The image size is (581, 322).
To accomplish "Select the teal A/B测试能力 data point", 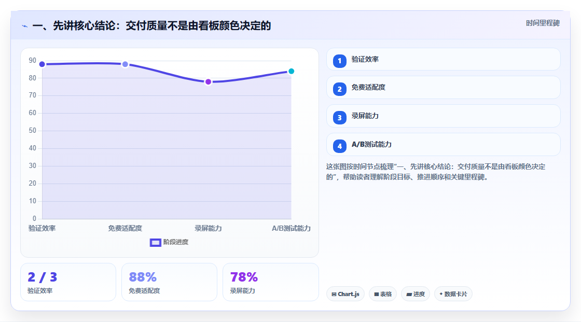I will point(291,71).
